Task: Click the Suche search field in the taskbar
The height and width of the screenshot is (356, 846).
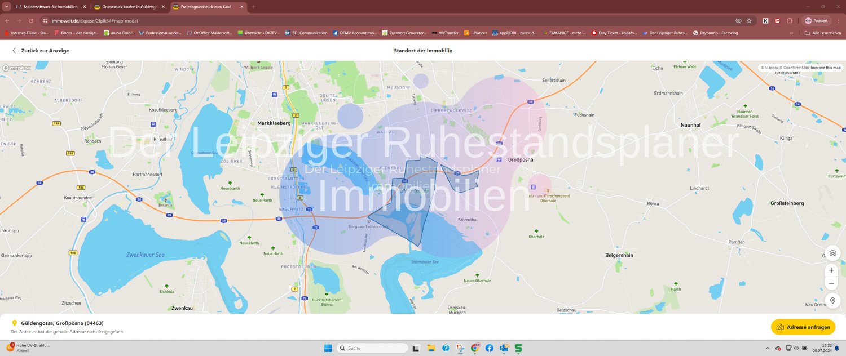Action: pyautogui.click(x=372, y=348)
